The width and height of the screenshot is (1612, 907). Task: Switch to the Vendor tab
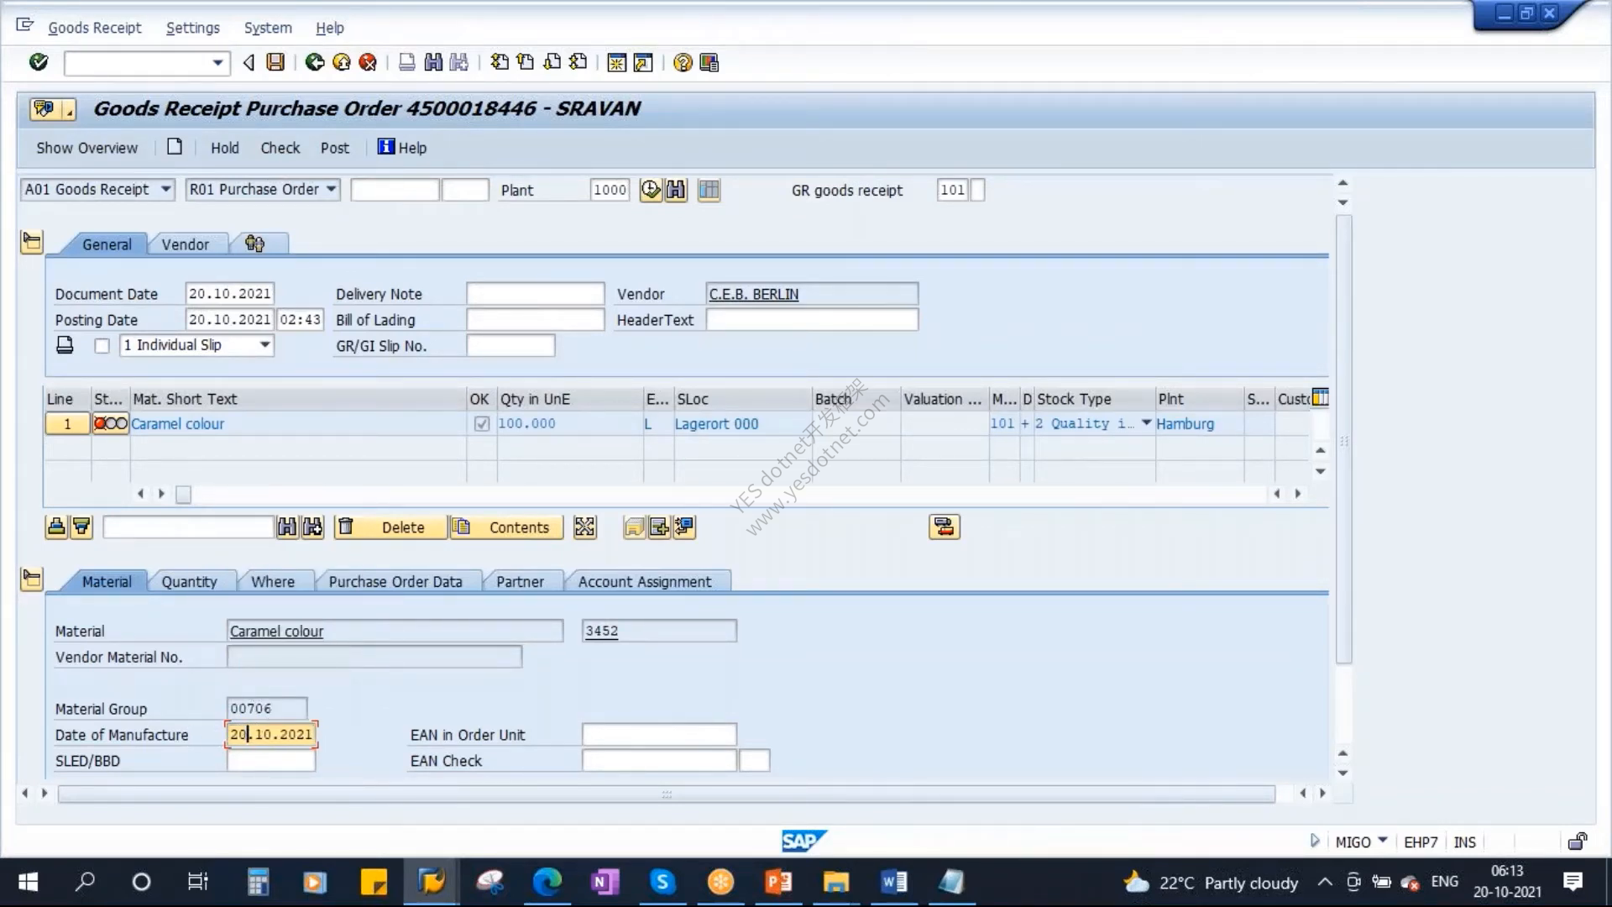point(186,244)
